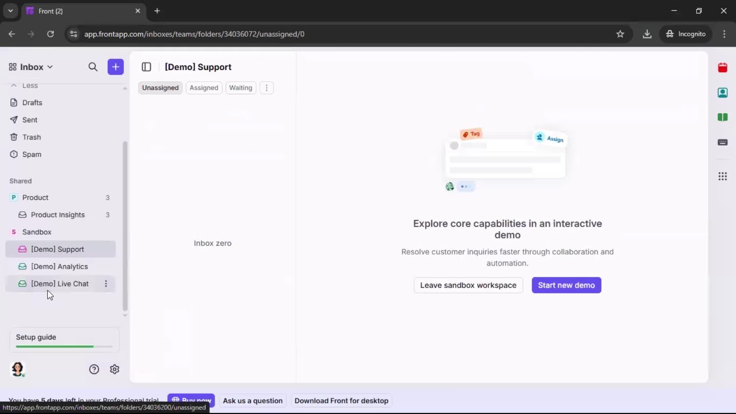
Task: Open more options for [Demo] Live Chat
Action: pyautogui.click(x=106, y=284)
